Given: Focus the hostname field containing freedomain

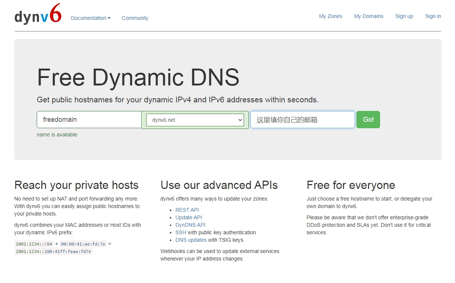Looking at the screenshot, I should [x=89, y=120].
